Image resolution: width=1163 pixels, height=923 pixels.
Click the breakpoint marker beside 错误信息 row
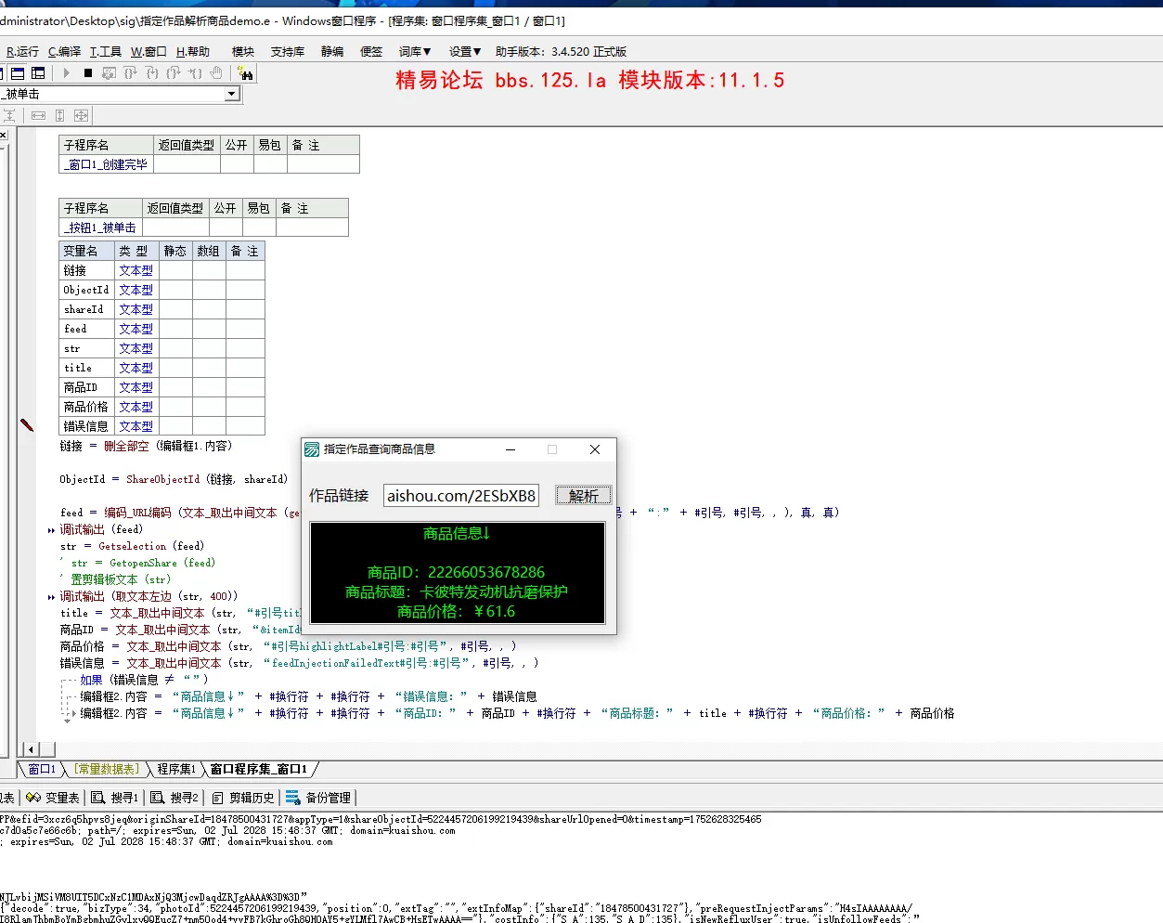pyautogui.click(x=27, y=425)
